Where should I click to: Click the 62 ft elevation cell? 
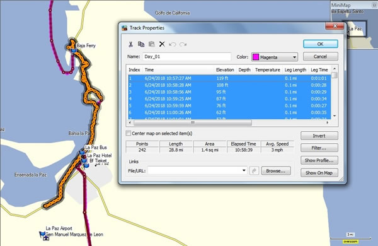pyautogui.click(x=221, y=112)
